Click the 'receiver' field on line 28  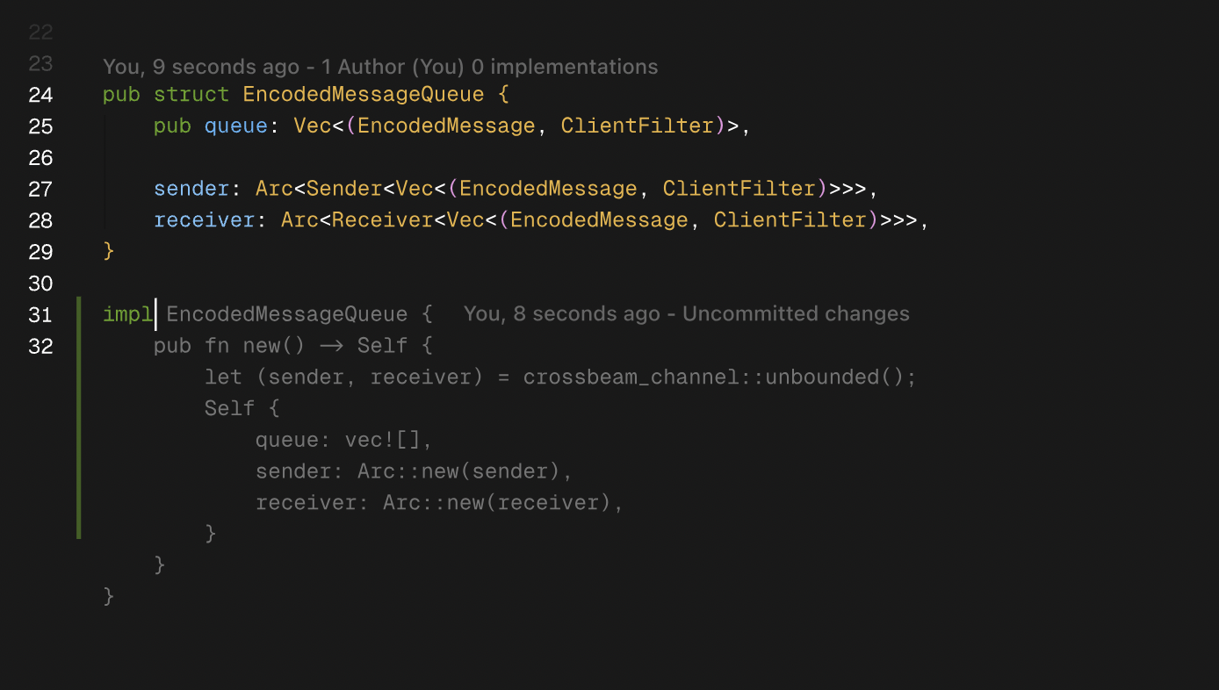204,220
